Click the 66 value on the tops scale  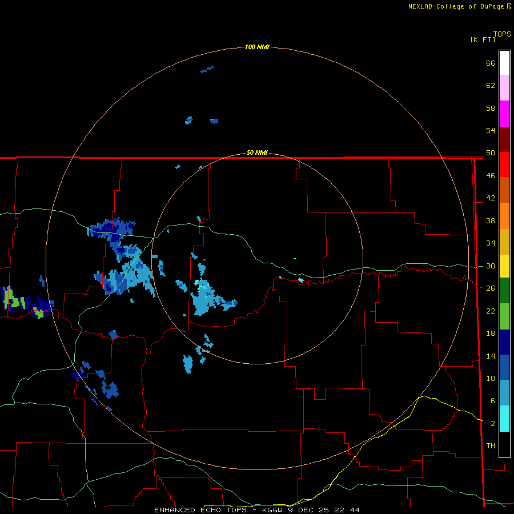click(491, 63)
